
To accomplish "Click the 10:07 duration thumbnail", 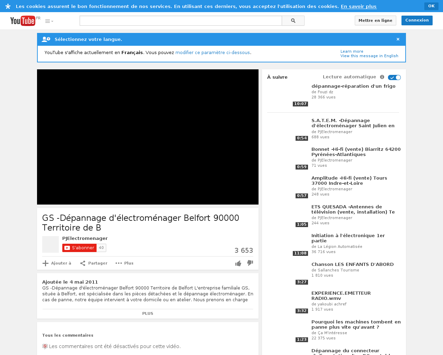I will click(288, 95).
